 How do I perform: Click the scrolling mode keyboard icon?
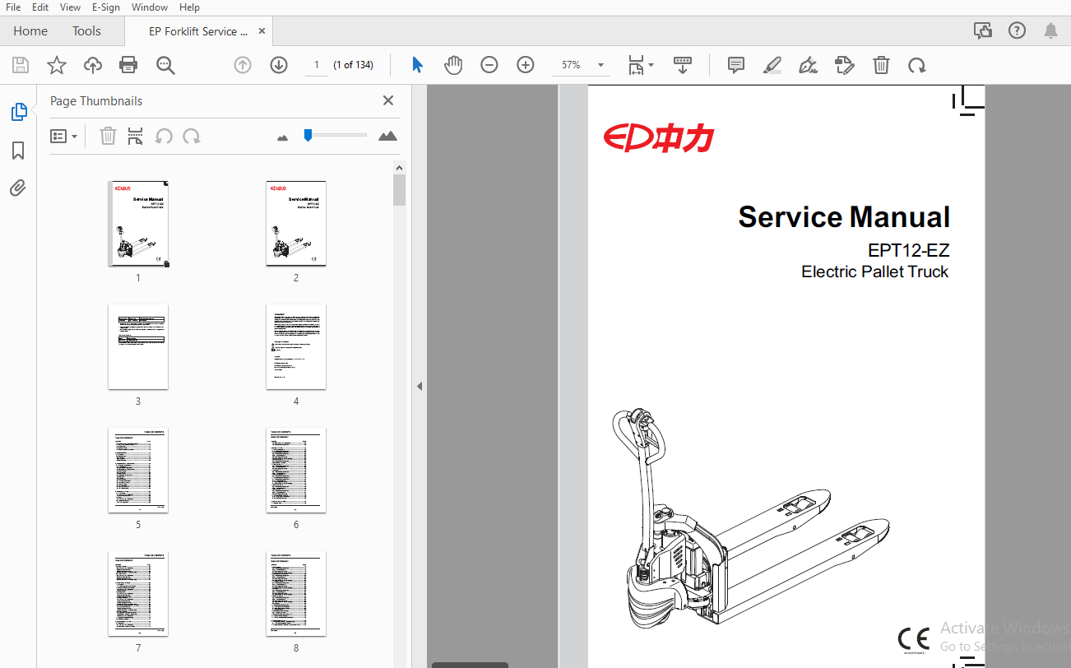tap(683, 65)
